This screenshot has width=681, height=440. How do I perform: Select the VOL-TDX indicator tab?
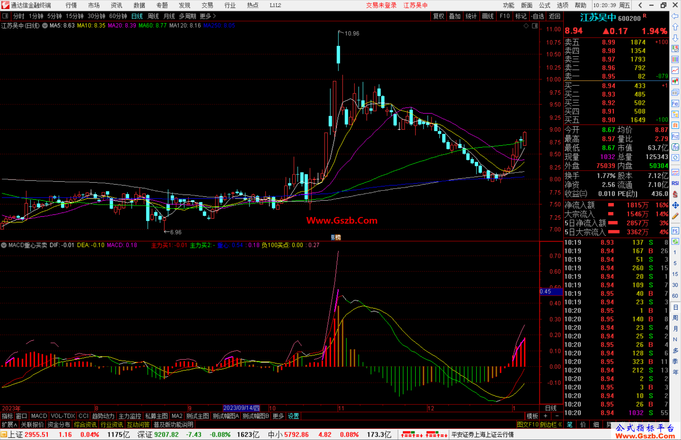[x=63, y=416]
